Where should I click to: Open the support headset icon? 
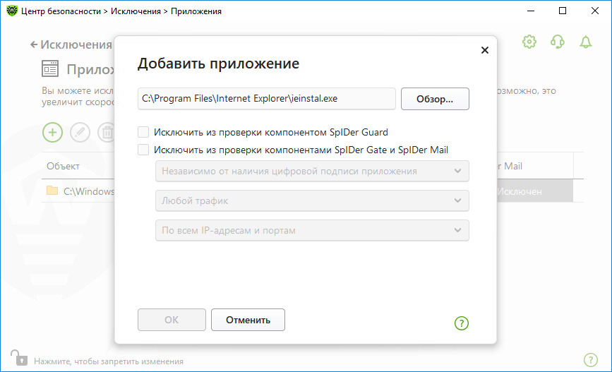(558, 42)
